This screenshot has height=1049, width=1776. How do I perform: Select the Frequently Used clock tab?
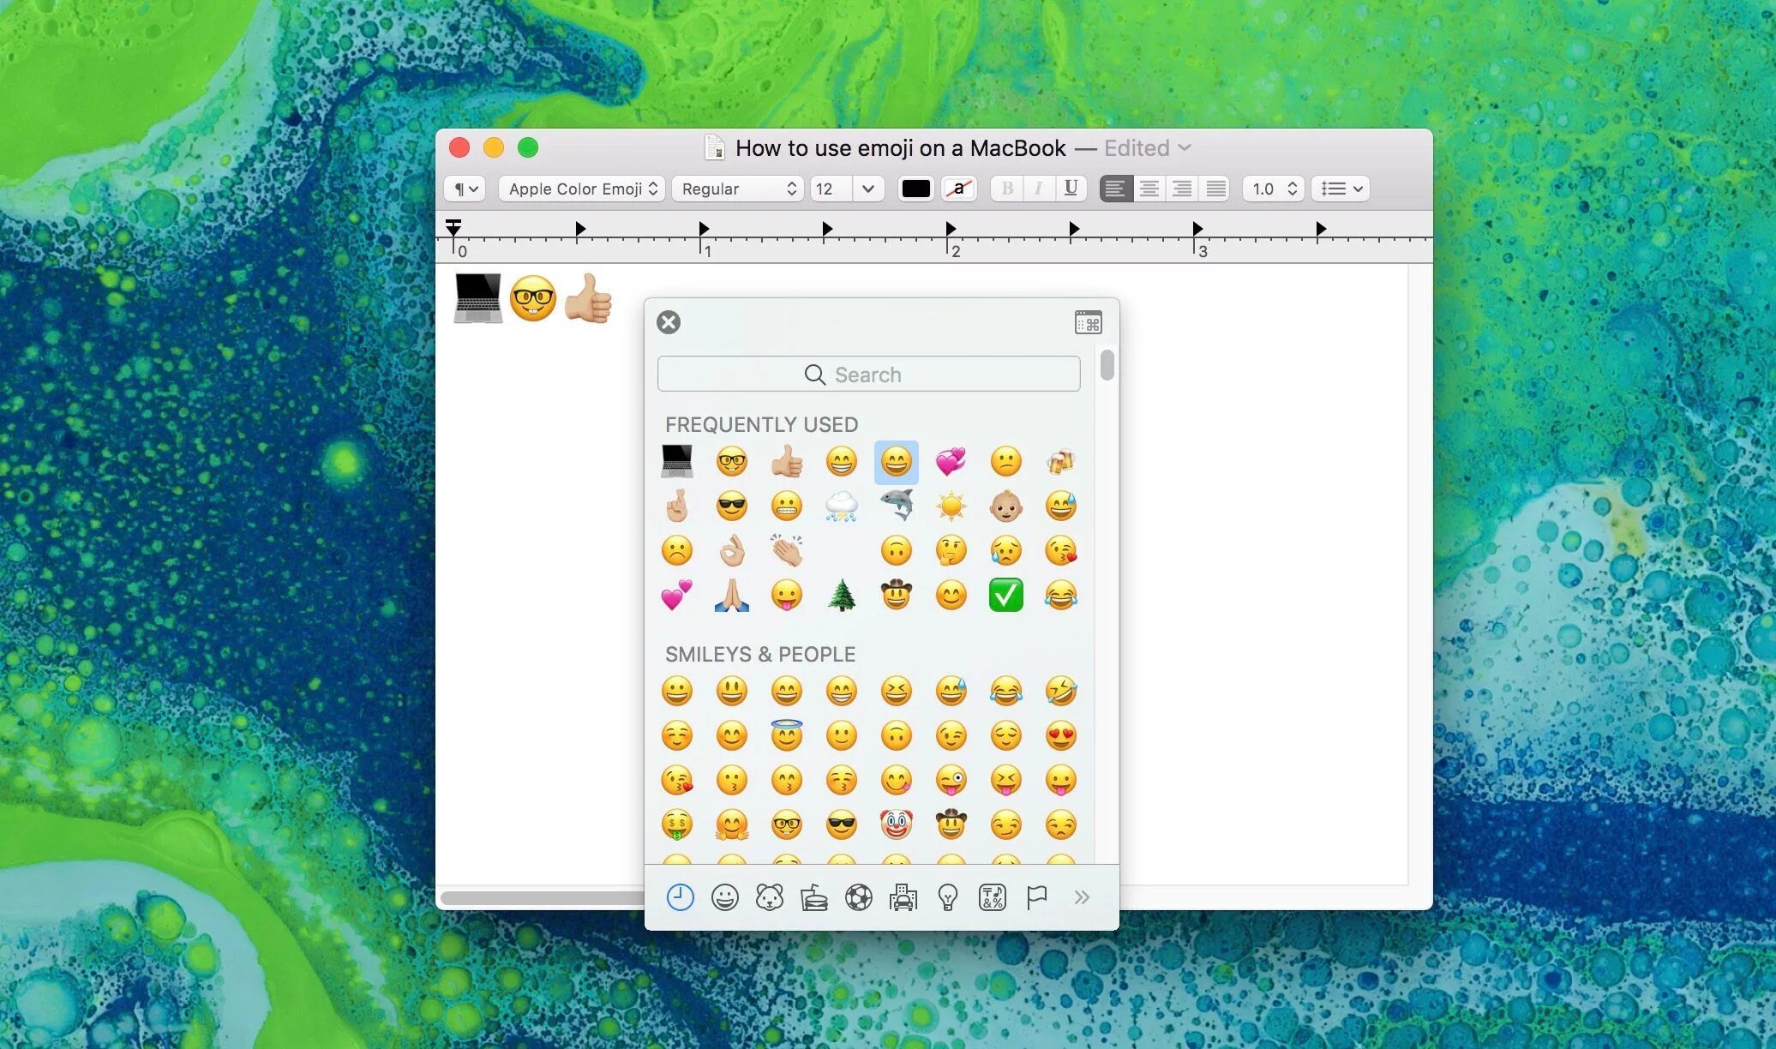coord(680,897)
